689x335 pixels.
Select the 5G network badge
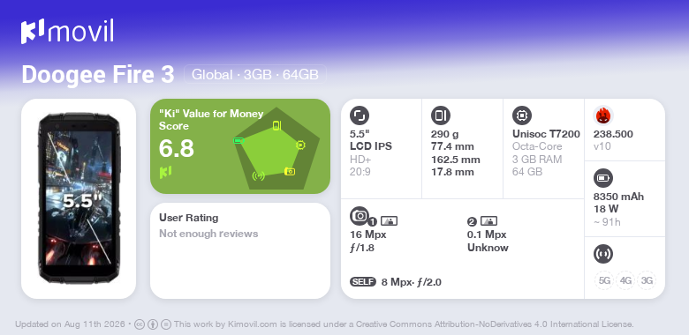(x=604, y=280)
